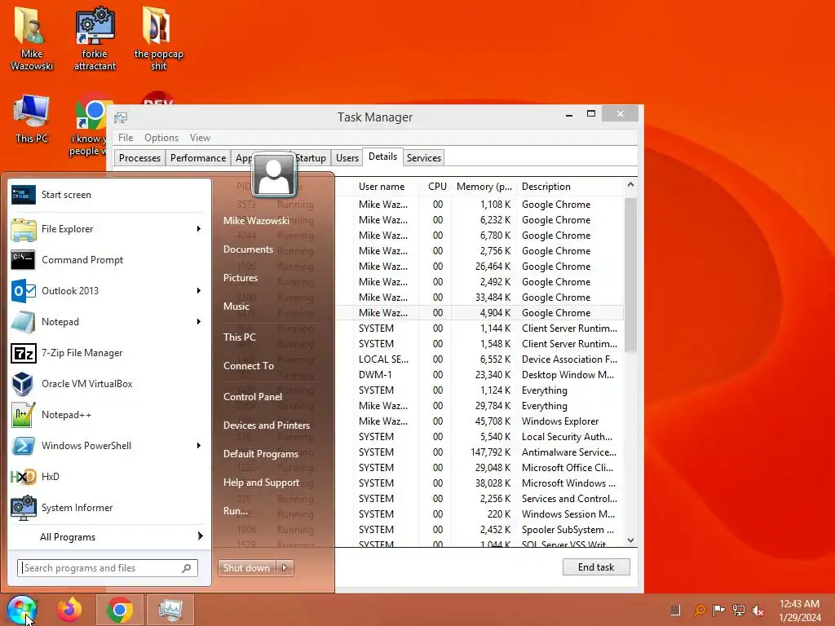Switch to the Performance tab

click(198, 157)
